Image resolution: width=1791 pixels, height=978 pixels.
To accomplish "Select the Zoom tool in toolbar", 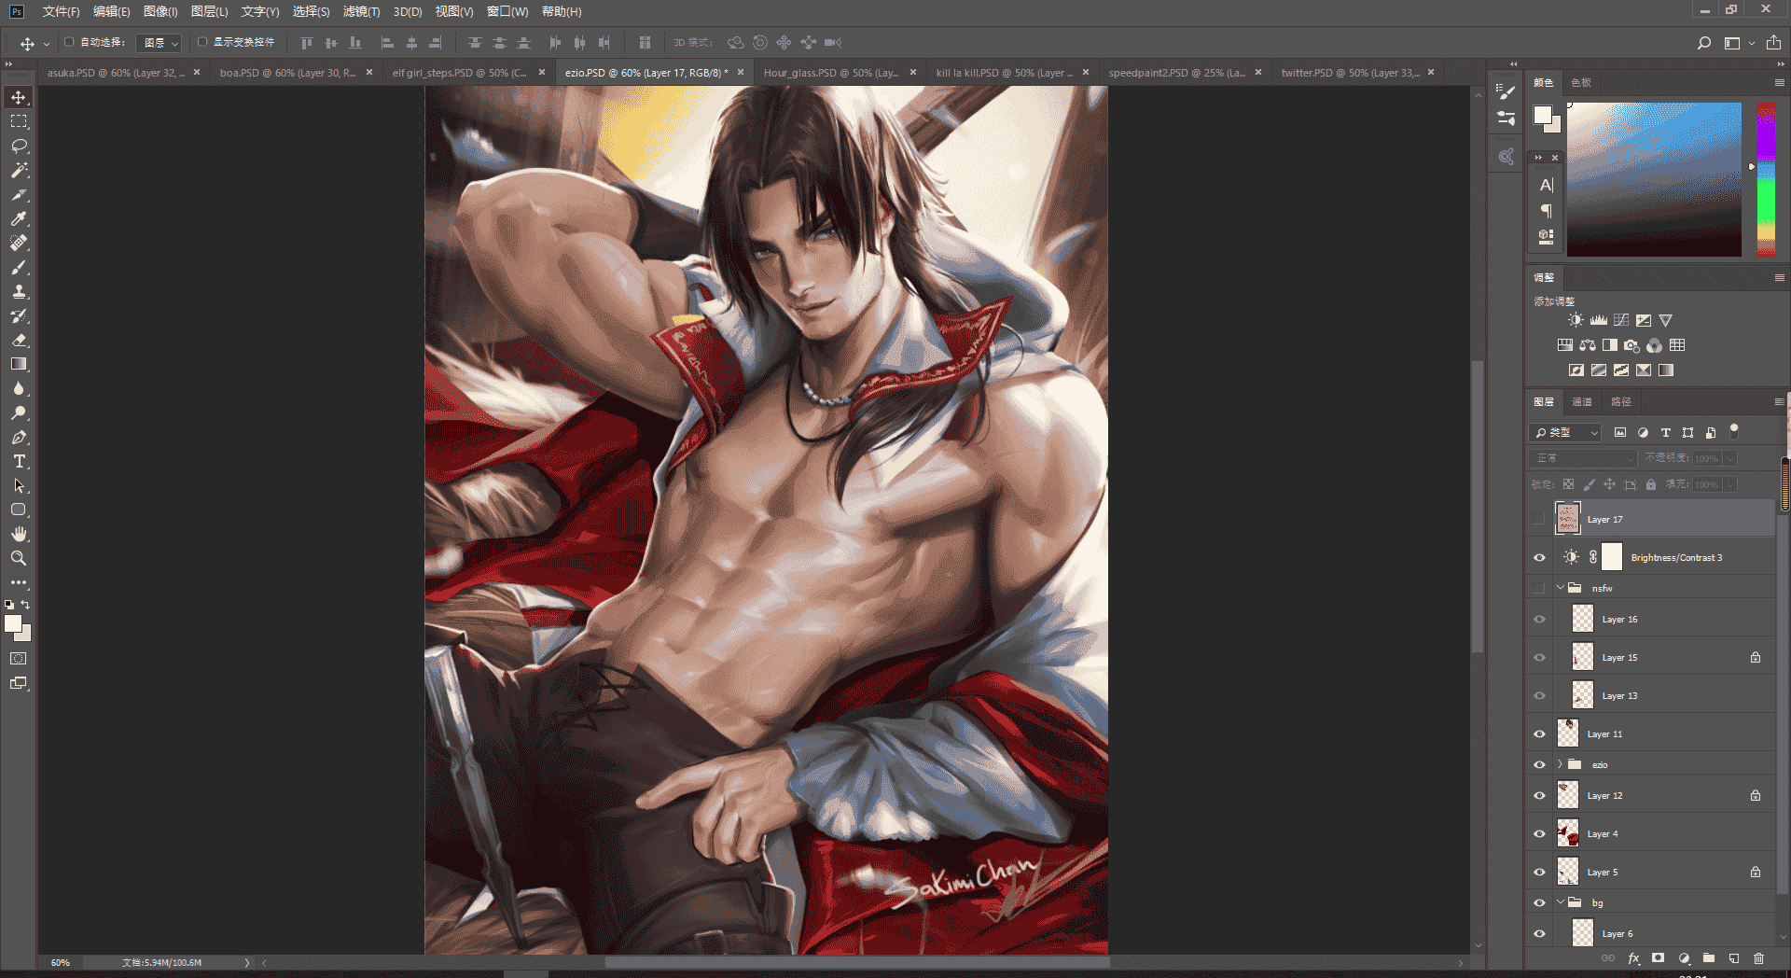I will [19, 558].
